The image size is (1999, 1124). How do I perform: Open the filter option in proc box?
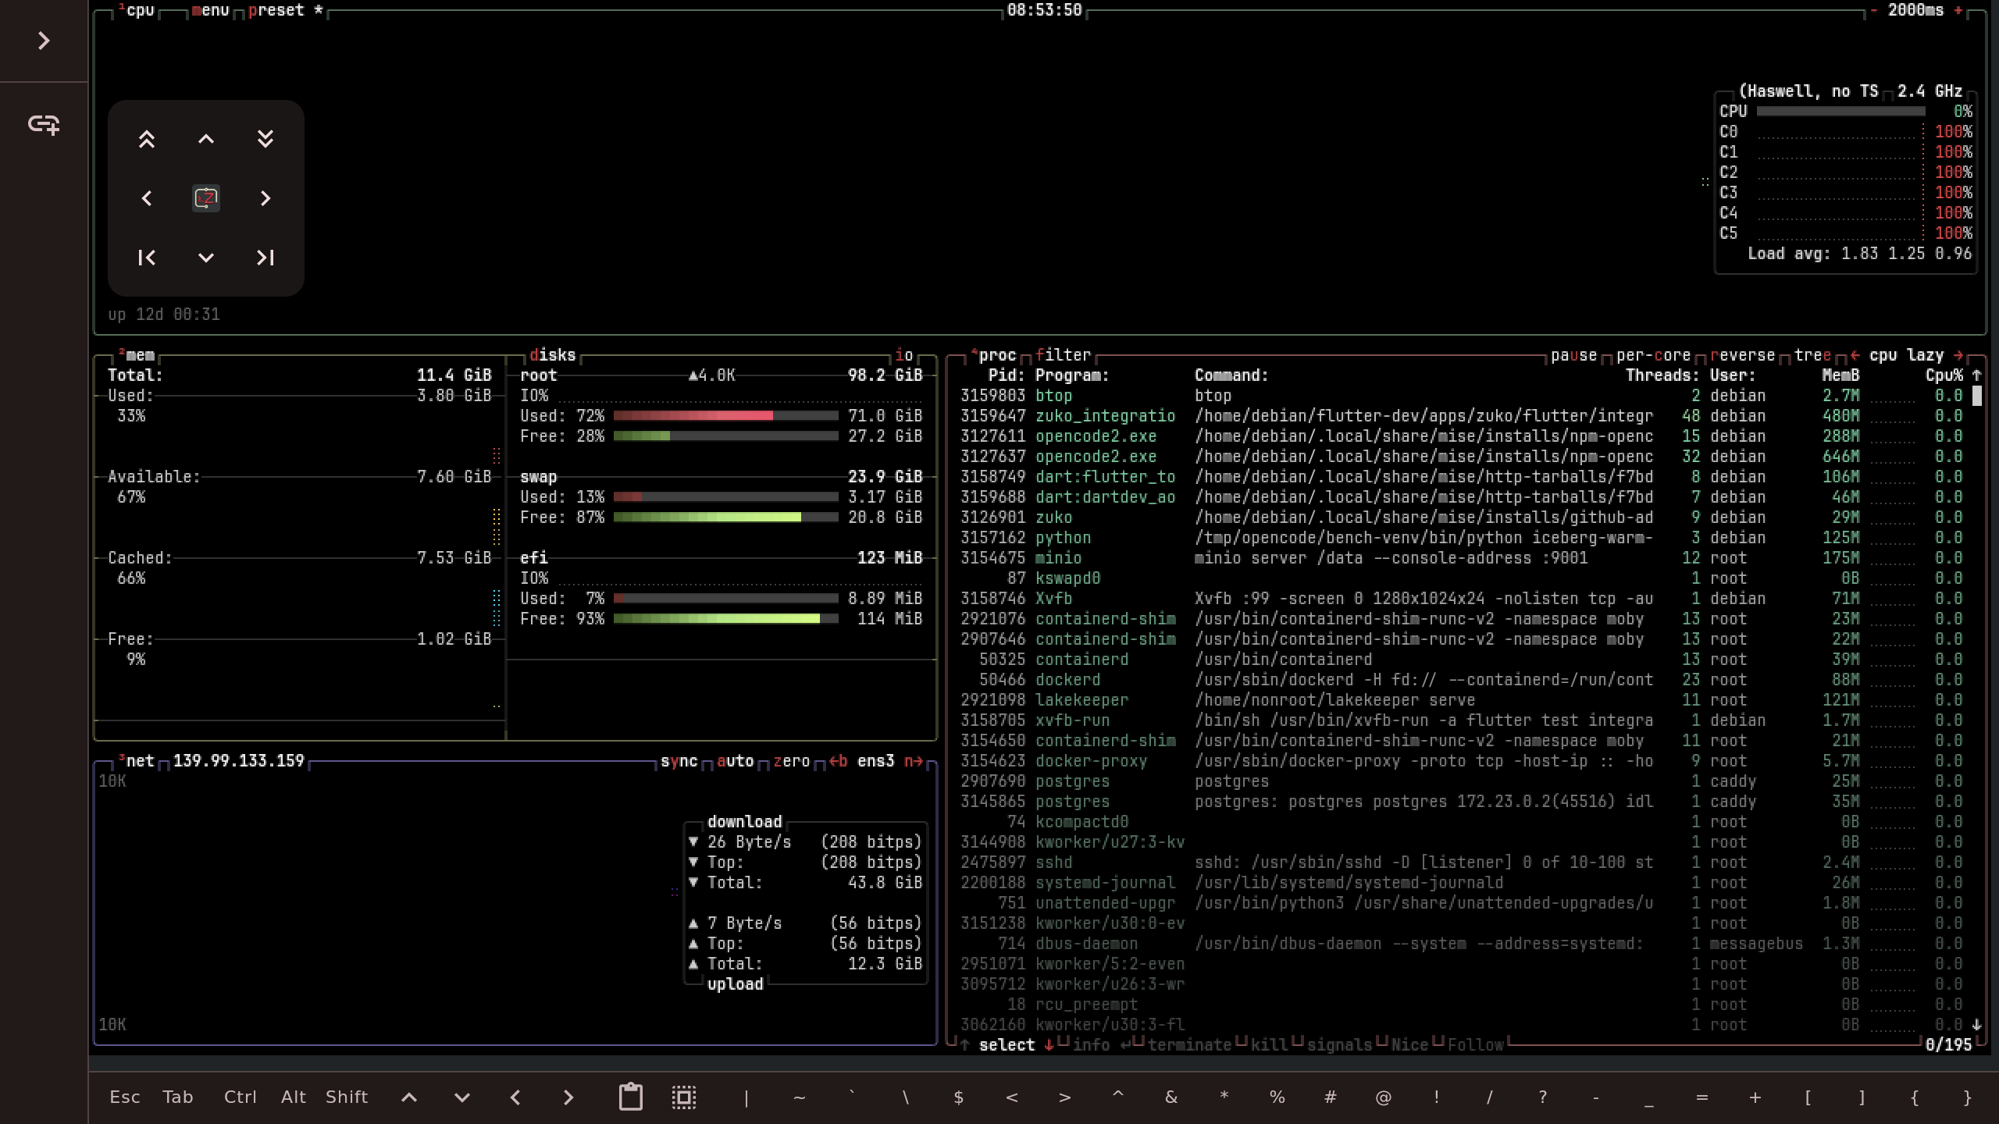1063,355
